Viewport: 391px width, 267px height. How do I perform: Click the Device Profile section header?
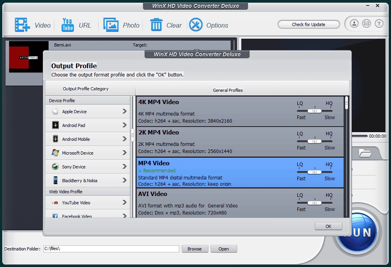(88, 101)
